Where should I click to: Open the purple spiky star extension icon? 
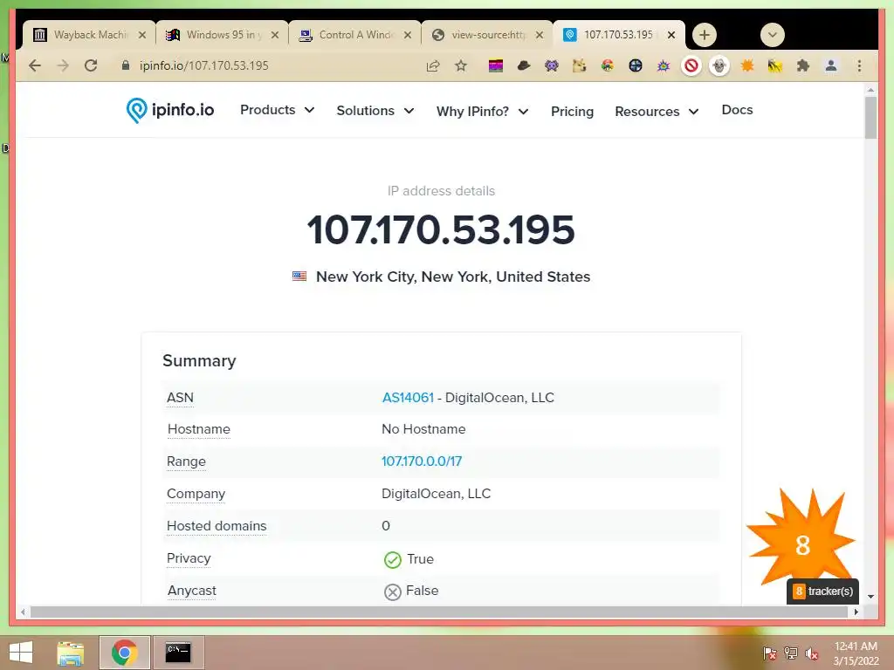point(664,66)
